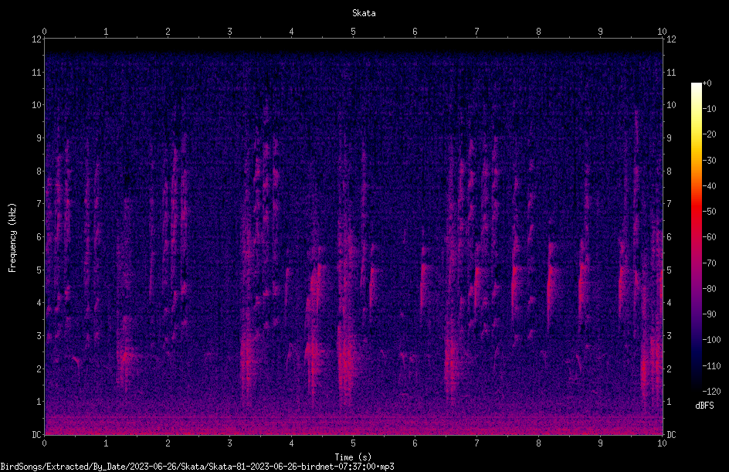Viewport: 729px width, 472px height.
Task: Click the "-120" colorbar level label
Action: point(711,392)
